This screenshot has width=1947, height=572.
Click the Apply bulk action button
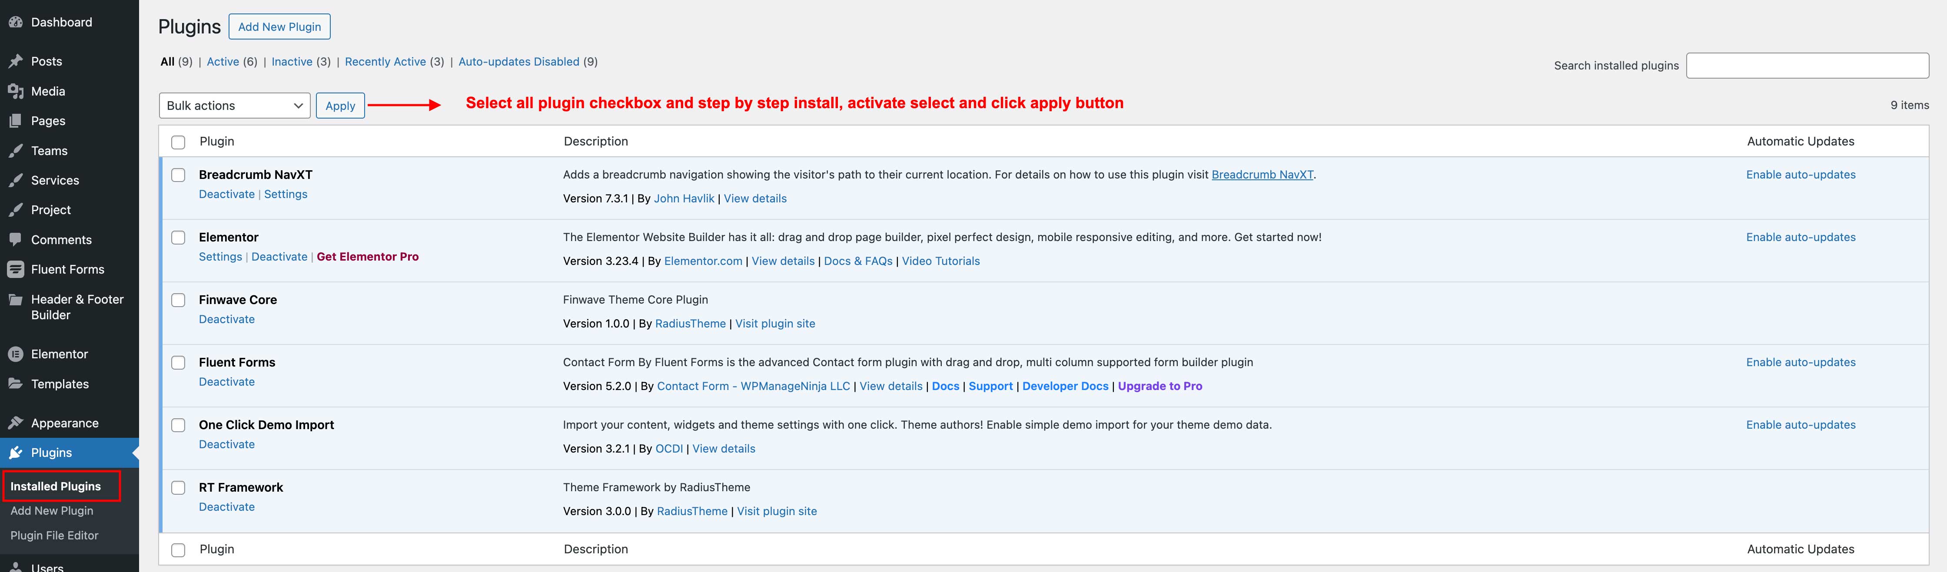(340, 106)
